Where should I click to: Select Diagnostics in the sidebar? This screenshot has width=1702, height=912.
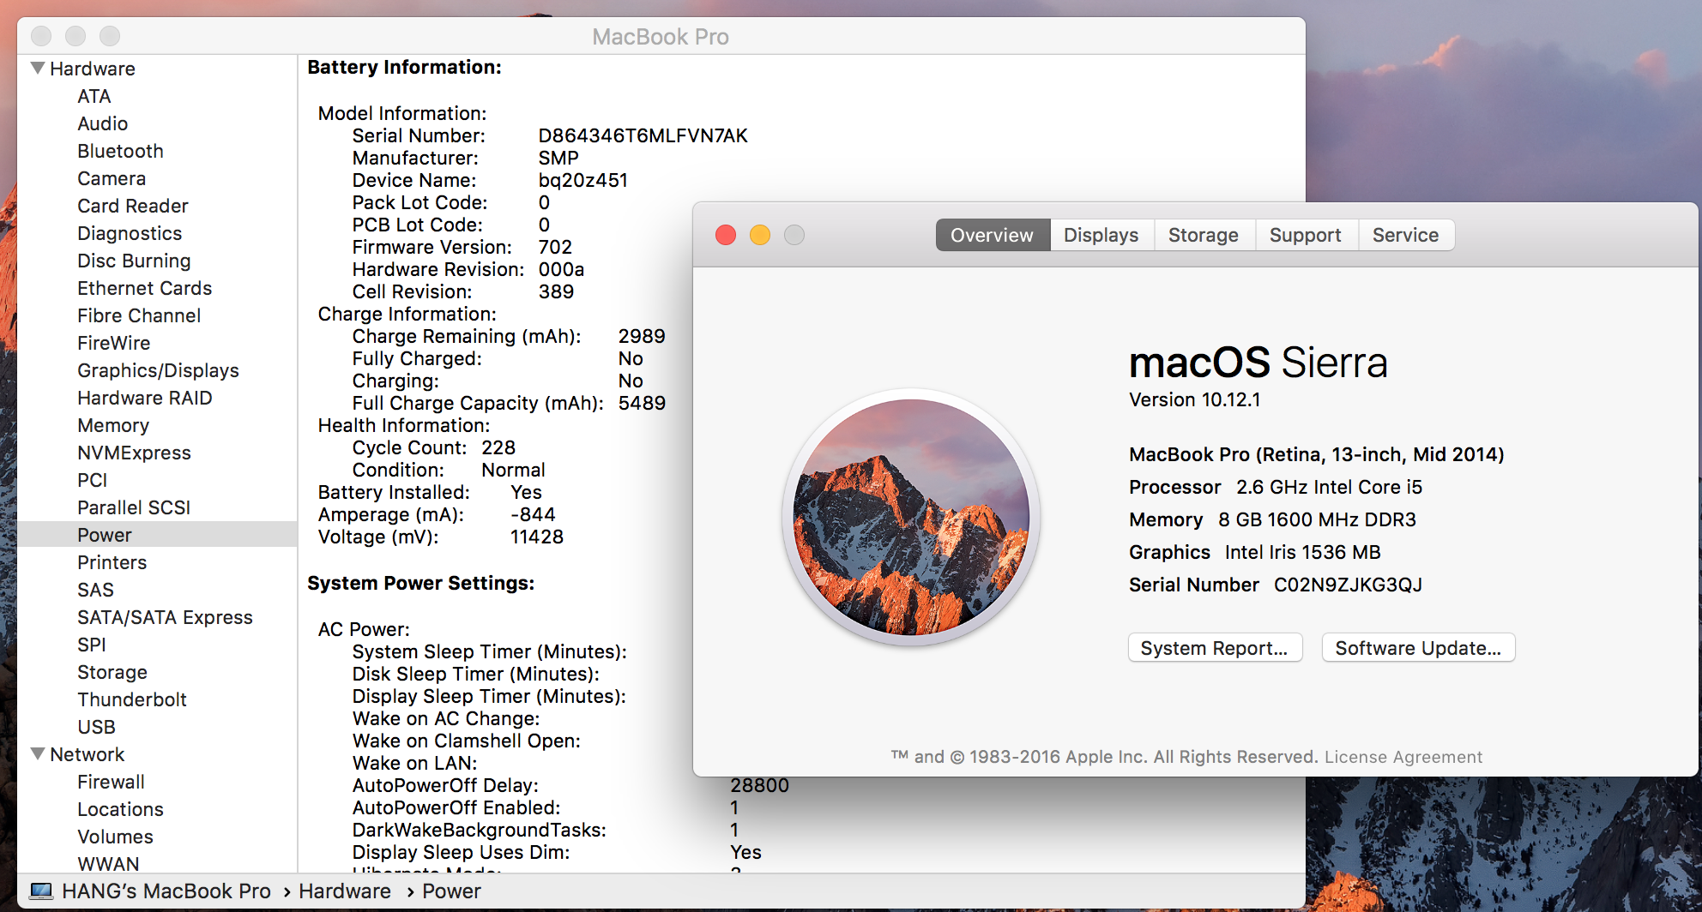[x=130, y=233]
